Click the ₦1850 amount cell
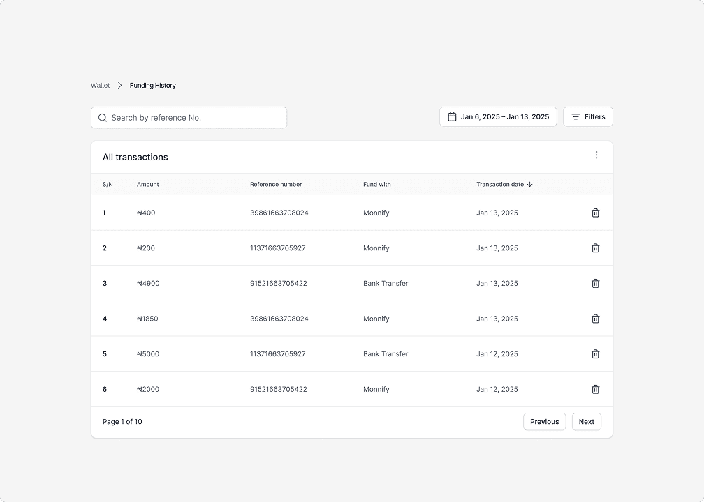 (147, 319)
